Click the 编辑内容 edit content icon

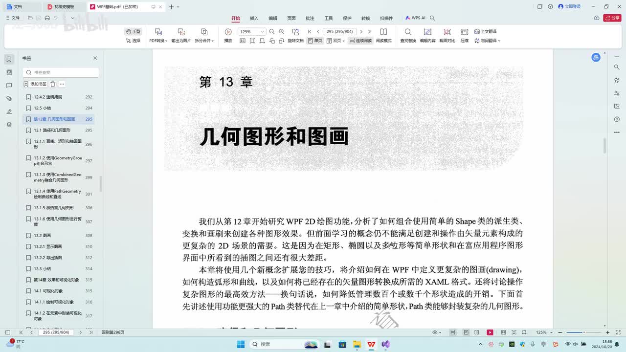point(427,32)
